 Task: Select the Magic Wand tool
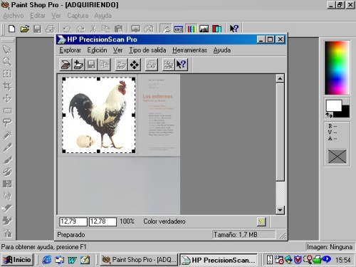tap(7, 135)
